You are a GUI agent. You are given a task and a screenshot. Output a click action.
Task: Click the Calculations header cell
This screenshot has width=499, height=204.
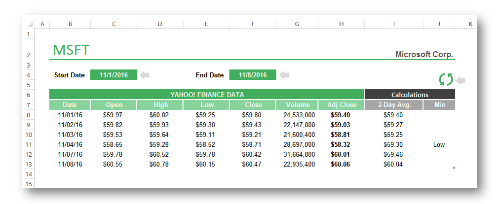[x=410, y=95]
